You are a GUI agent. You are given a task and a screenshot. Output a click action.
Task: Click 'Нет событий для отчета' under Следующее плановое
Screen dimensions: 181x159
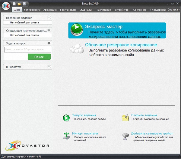tap(24, 35)
